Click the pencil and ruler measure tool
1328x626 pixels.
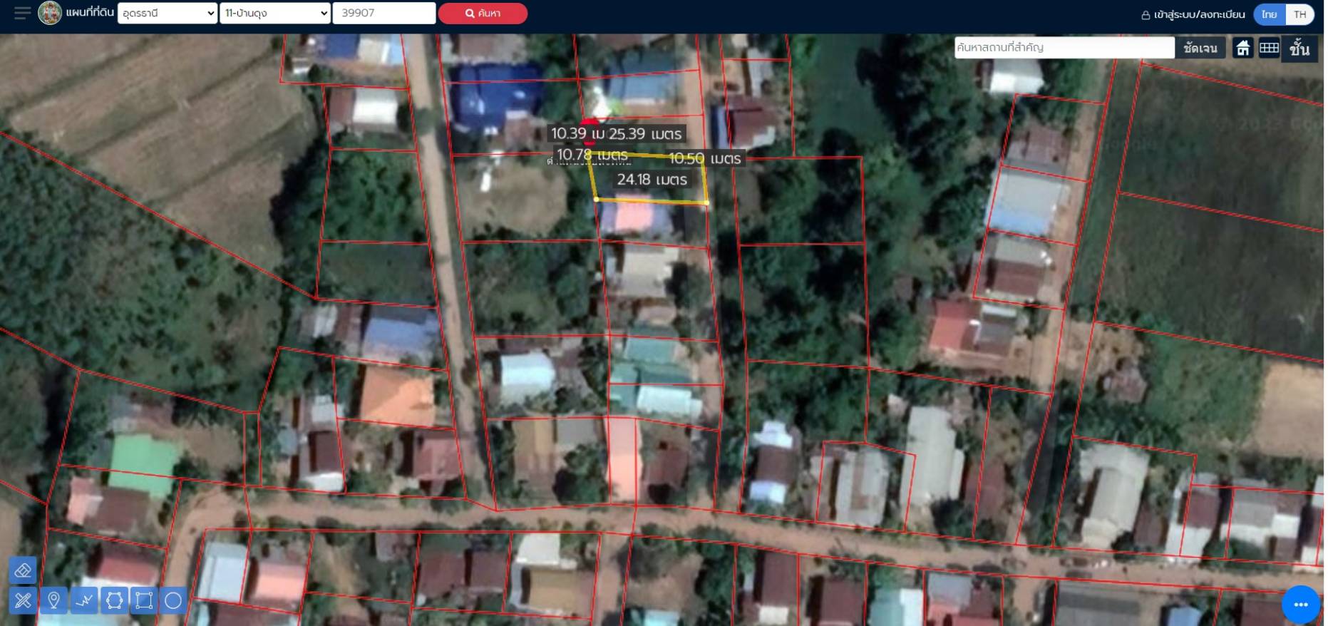[x=23, y=600]
